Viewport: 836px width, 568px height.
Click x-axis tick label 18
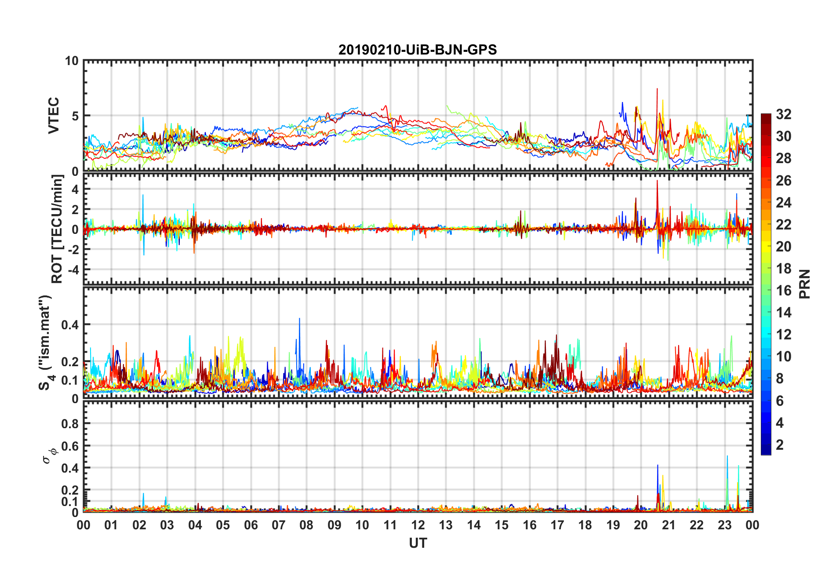(585, 525)
